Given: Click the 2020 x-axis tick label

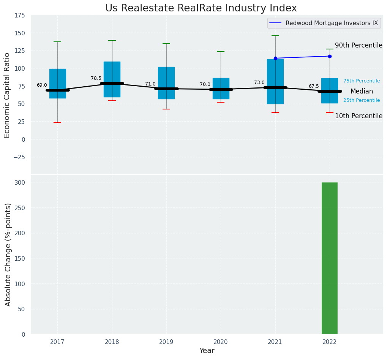Looking at the screenshot, I should tap(221, 342).
